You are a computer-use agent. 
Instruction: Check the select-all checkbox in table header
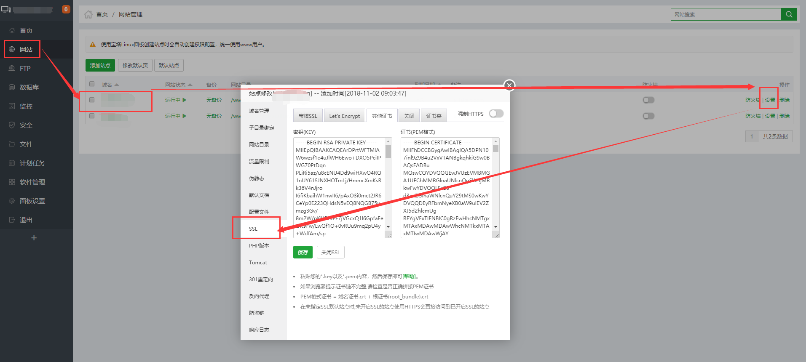click(92, 84)
